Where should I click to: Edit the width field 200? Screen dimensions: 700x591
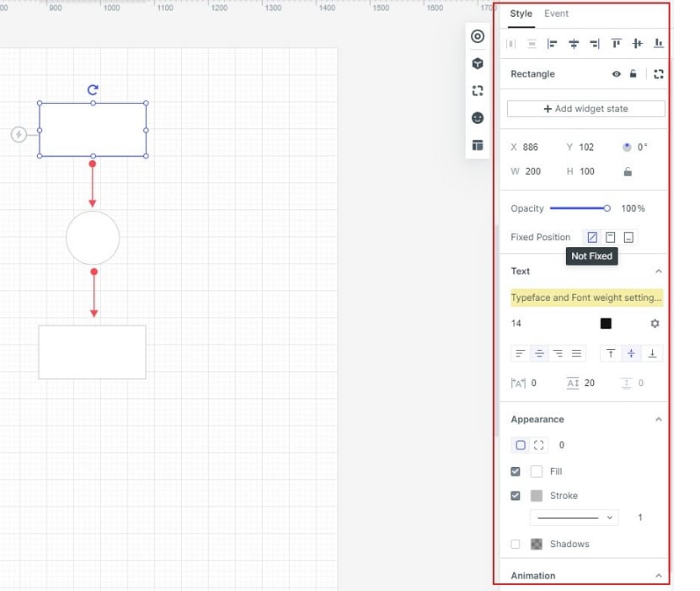[532, 171]
